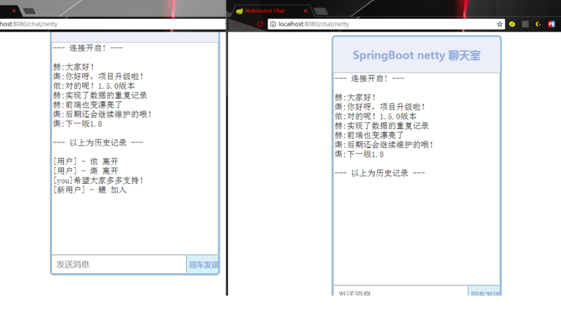Click '赫:实现了数据的重复记录' in right chat
The width and height of the screenshot is (561, 311).
click(x=382, y=126)
